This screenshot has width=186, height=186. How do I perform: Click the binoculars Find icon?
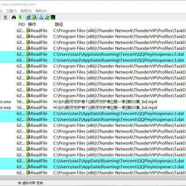[14, 17]
